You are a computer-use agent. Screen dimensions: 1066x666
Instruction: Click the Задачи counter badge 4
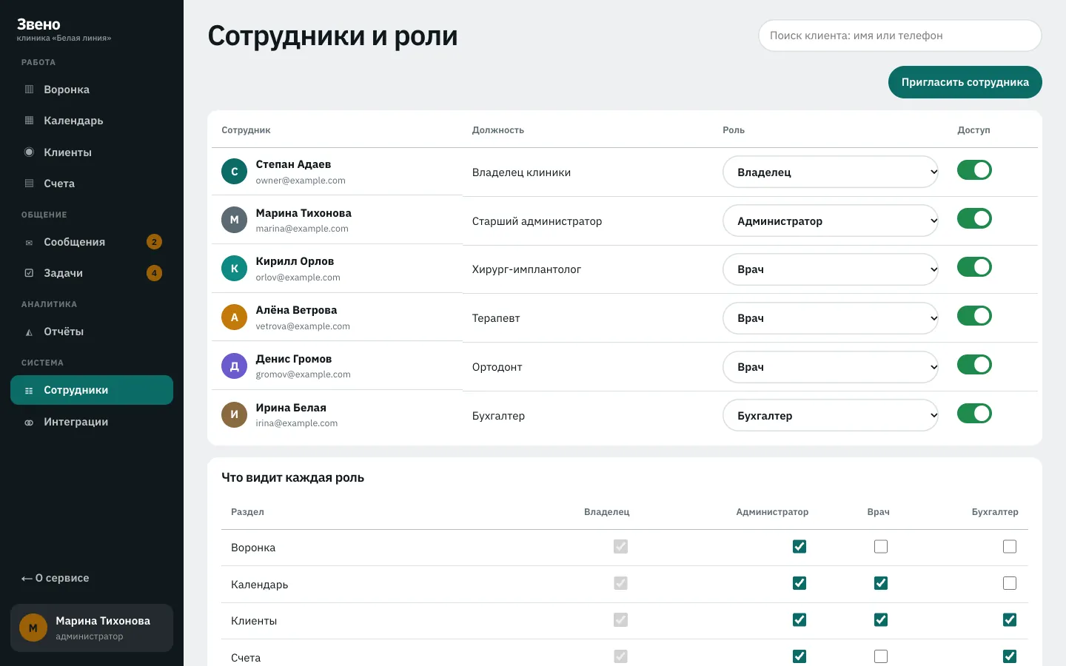point(154,273)
